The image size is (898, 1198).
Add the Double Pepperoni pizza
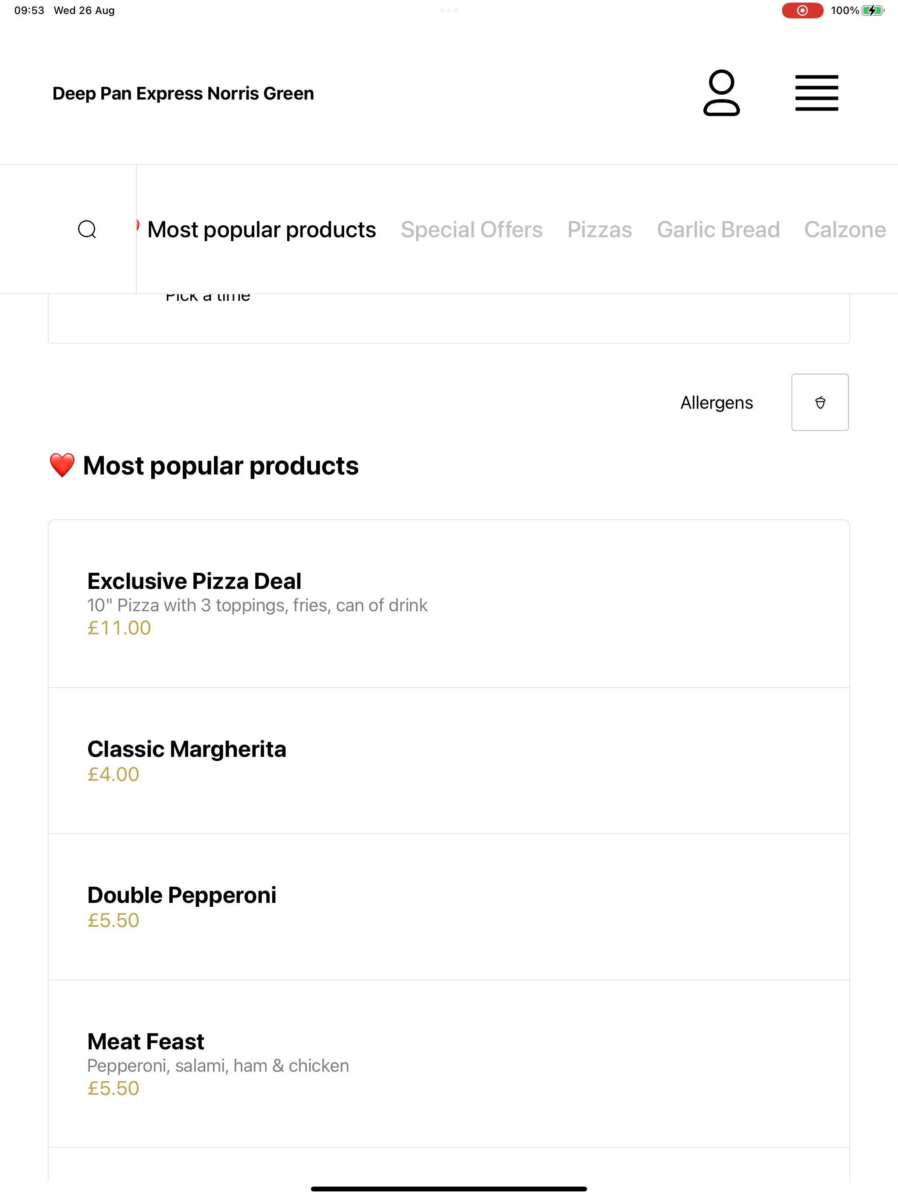click(x=449, y=907)
